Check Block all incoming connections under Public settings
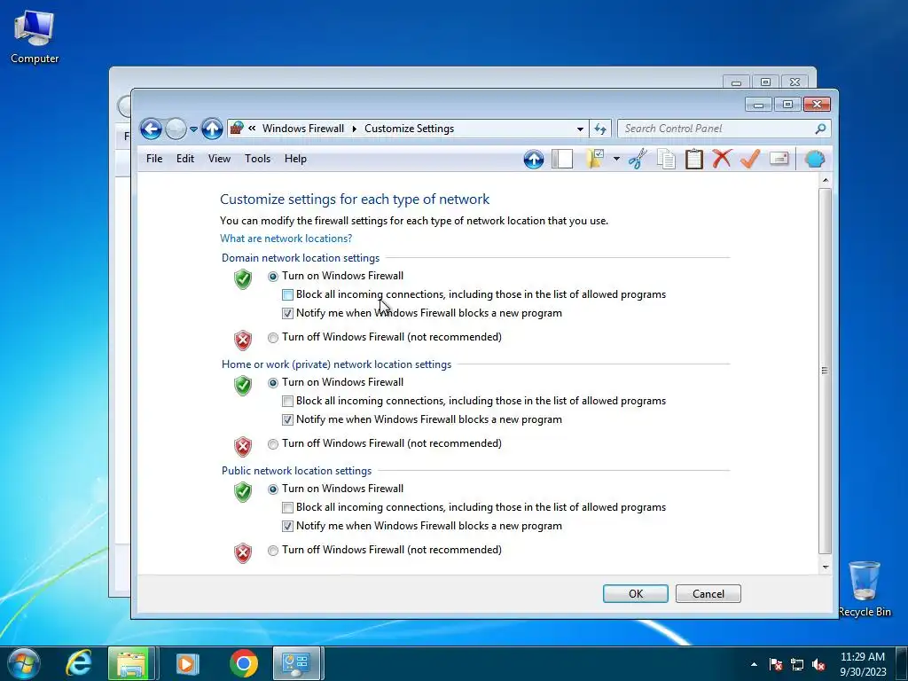The image size is (908, 681). pos(287,508)
